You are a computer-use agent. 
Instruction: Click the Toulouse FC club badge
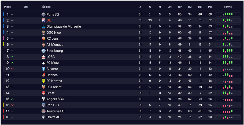pos(44,111)
